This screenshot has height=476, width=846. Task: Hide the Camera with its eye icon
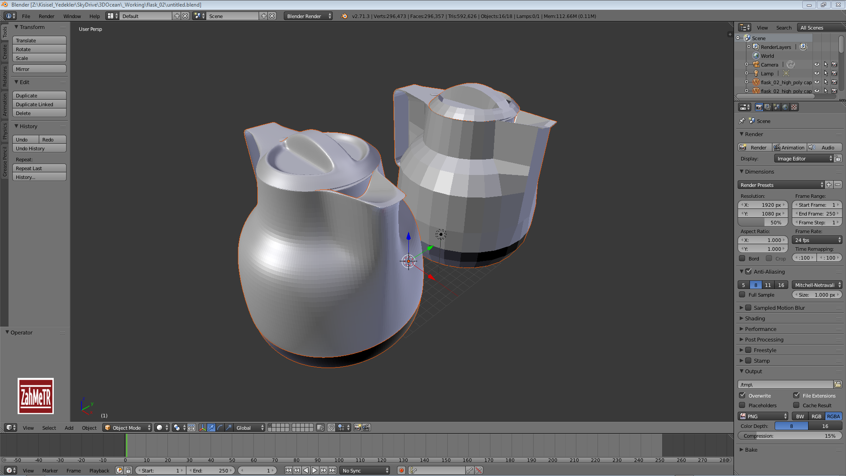point(816,64)
